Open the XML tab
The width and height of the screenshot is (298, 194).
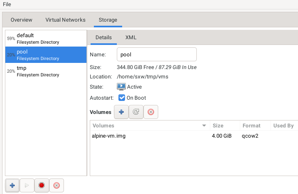coord(131,38)
